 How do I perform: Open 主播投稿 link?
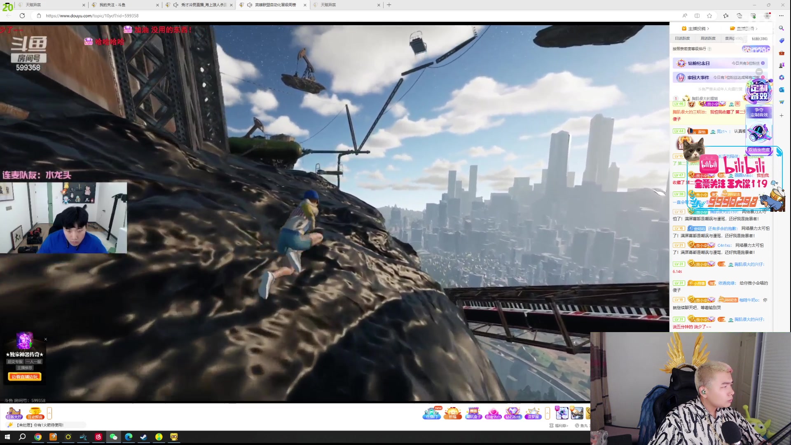pyautogui.click(x=695, y=28)
